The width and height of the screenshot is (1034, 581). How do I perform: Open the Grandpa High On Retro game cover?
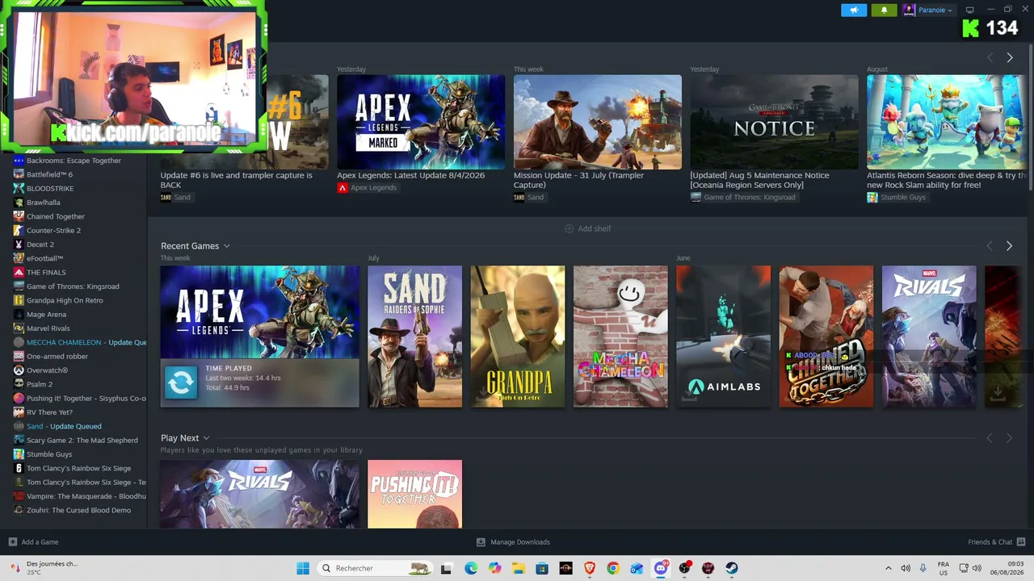[518, 336]
